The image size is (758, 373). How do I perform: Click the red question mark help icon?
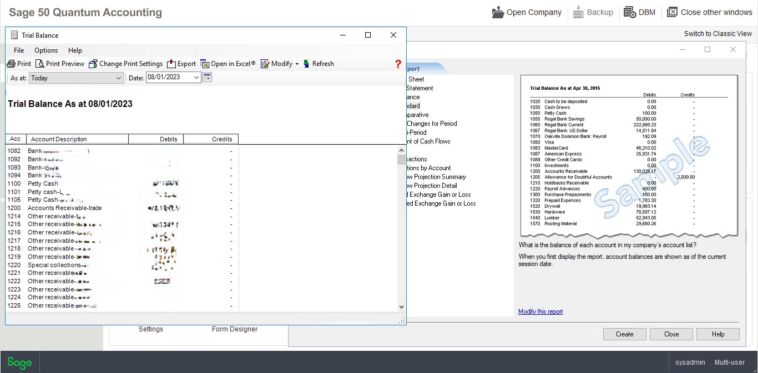(x=398, y=64)
